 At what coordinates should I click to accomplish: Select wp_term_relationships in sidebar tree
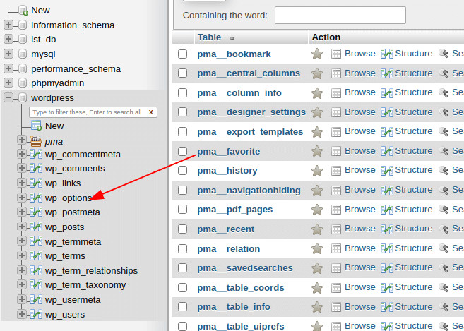tap(91, 270)
